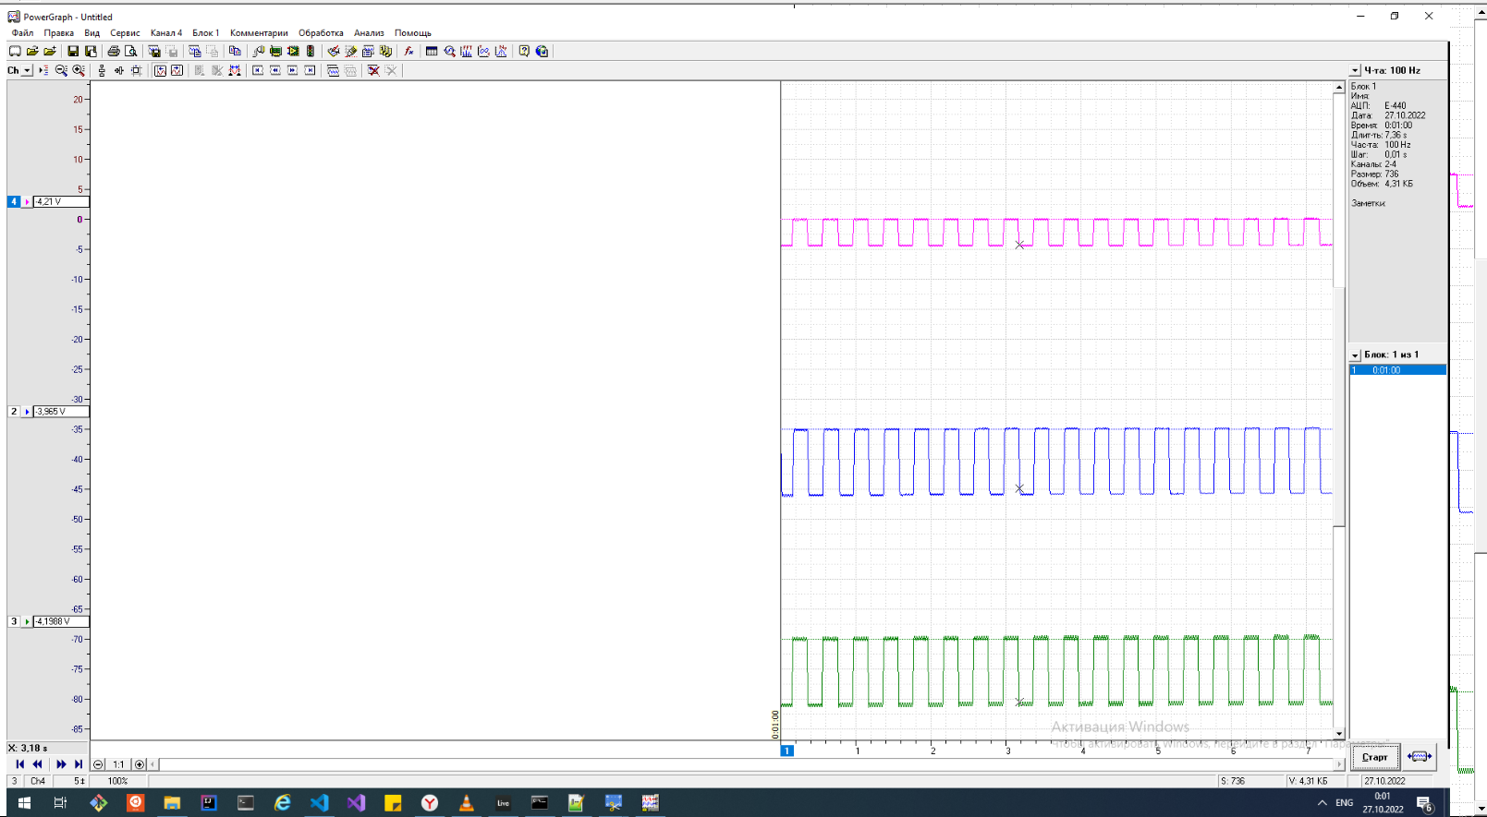Click the zoom in magnifier in the channel toolbar

79,70
